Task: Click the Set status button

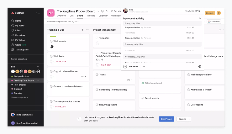Action: coord(116,11)
